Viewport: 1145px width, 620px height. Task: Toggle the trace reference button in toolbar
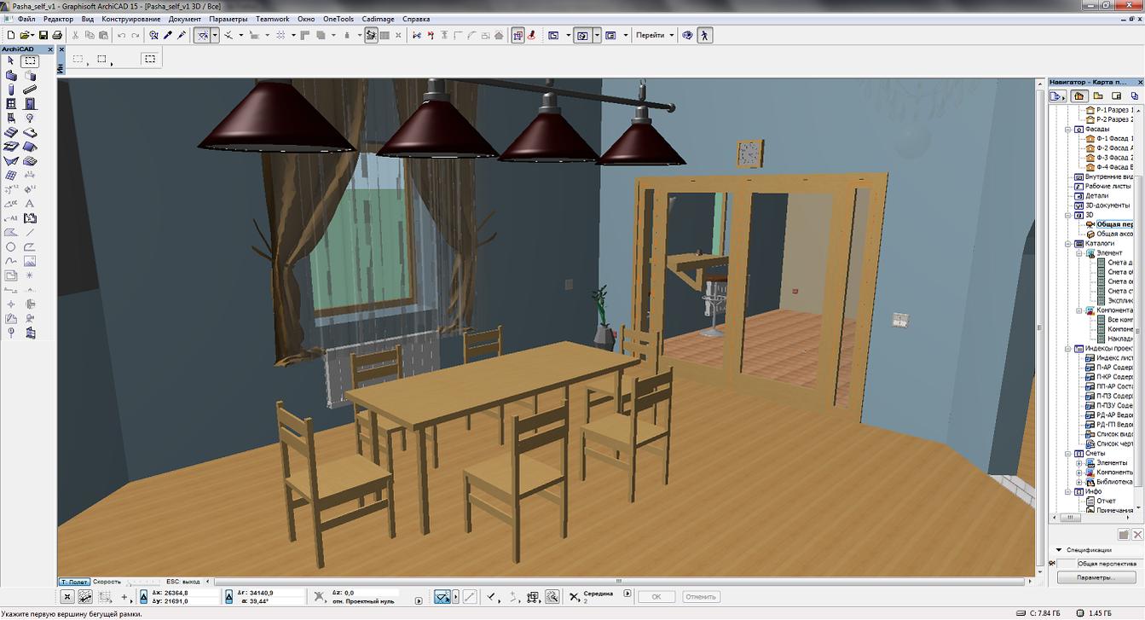(x=371, y=35)
